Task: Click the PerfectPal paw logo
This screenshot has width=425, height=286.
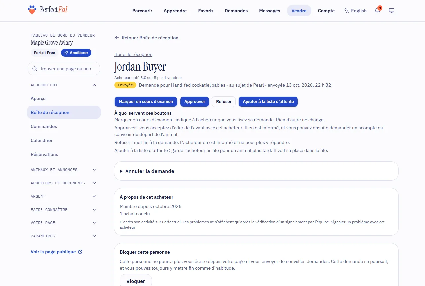Action: click(x=32, y=10)
